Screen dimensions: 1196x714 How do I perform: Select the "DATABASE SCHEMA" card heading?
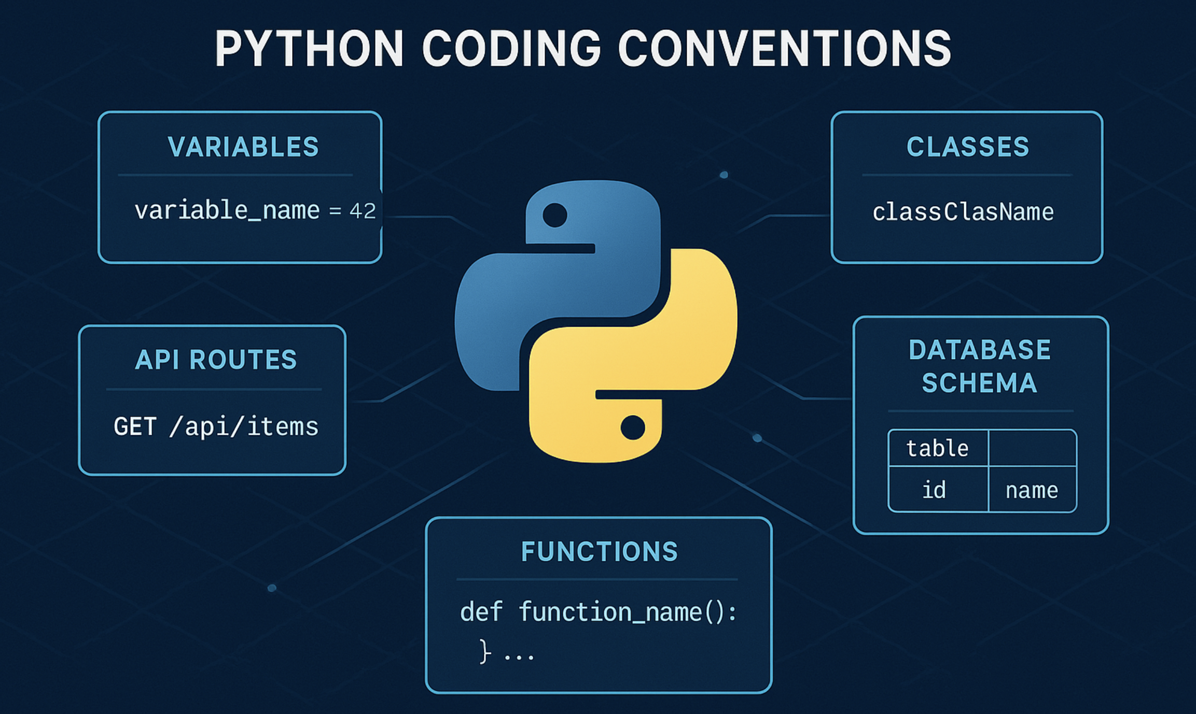pyautogui.click(x=980, y=366)
